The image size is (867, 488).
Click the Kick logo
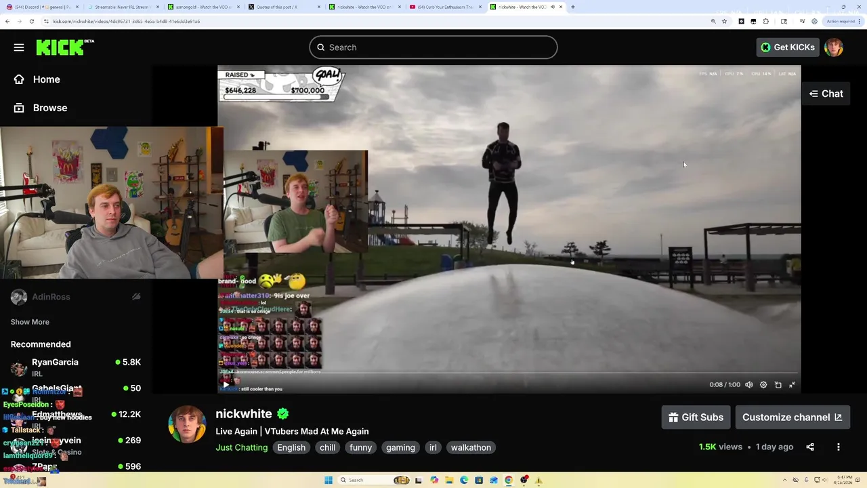pyautogui.click(x=65, y=47)
